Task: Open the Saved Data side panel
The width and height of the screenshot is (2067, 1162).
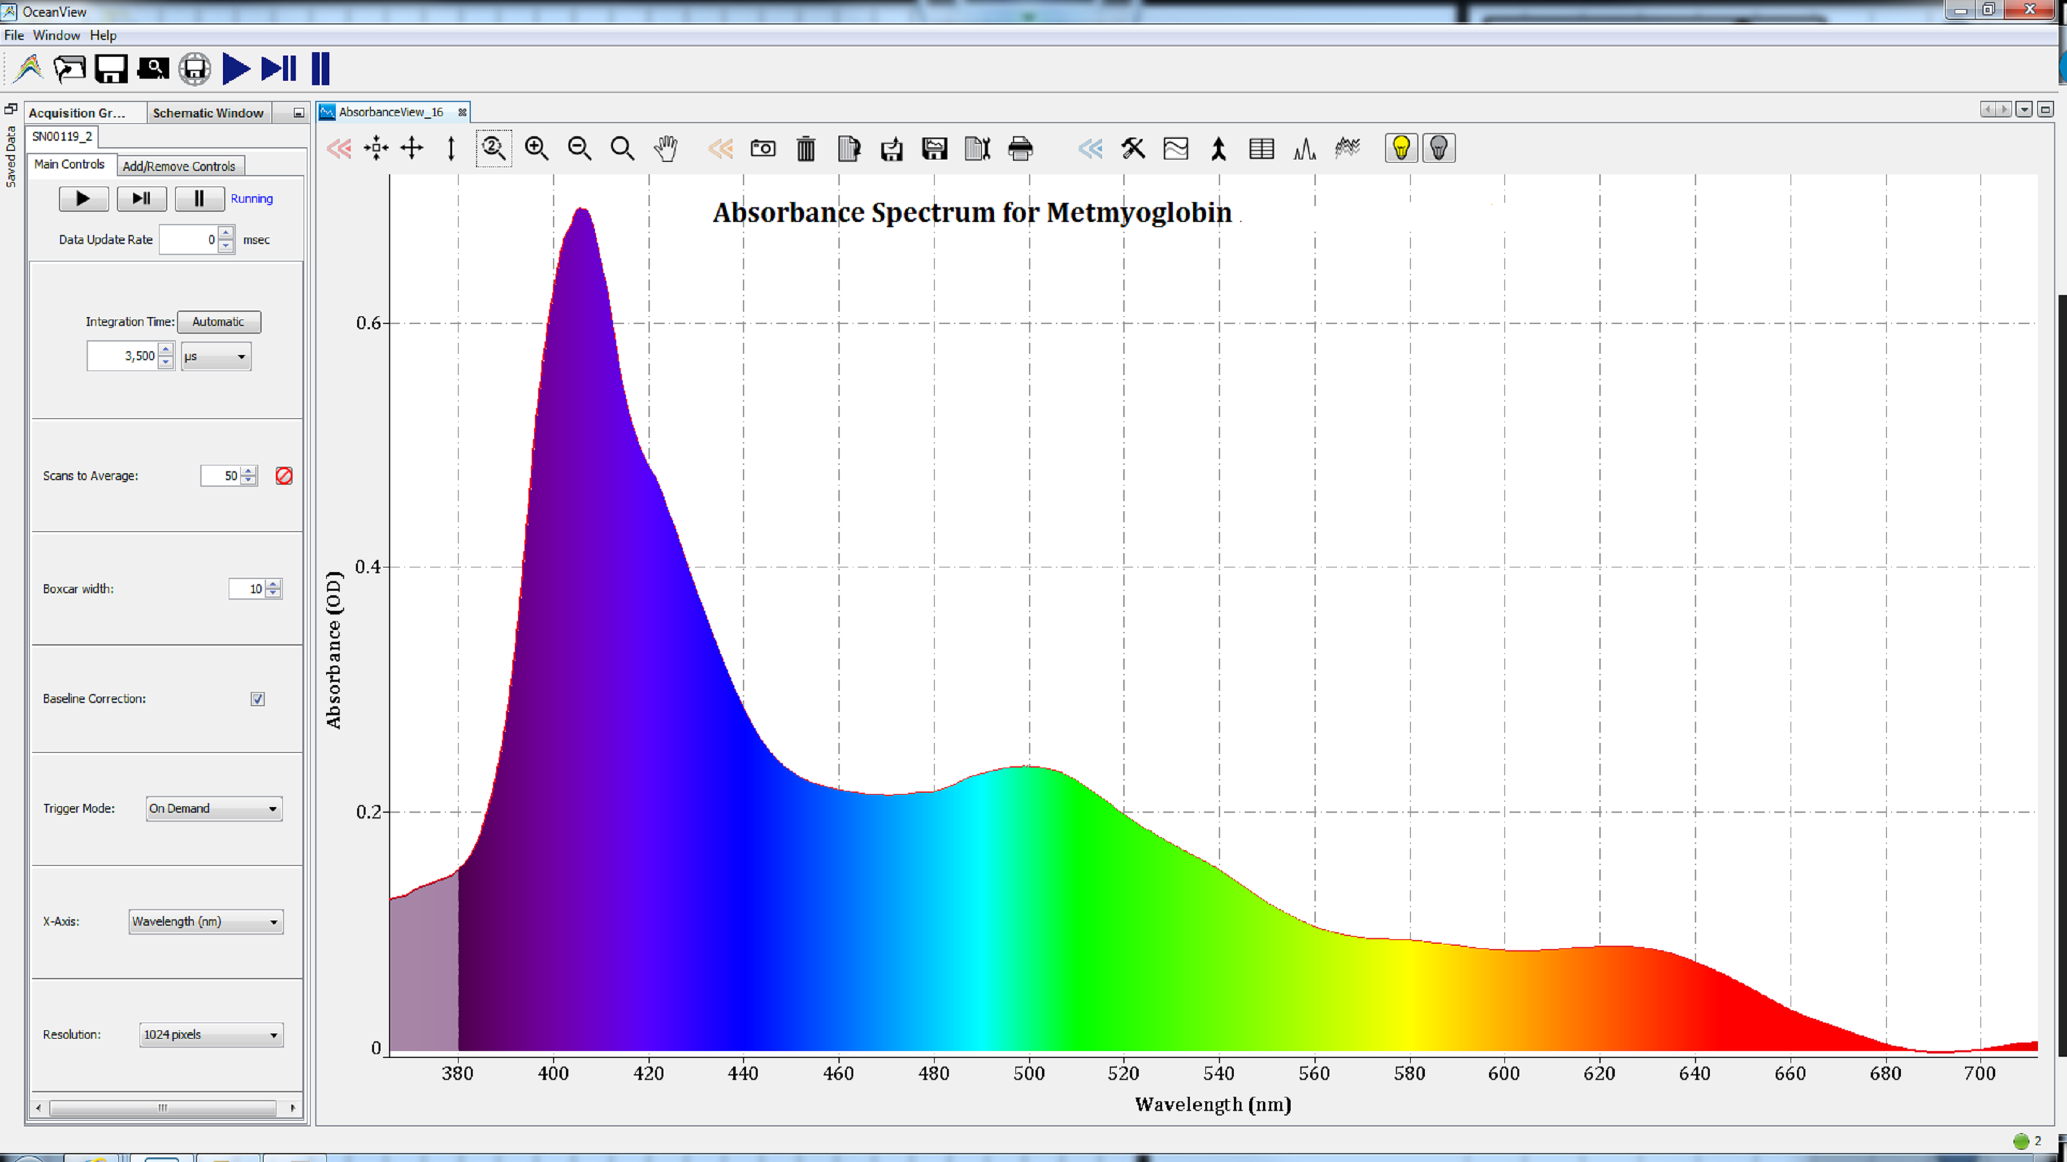Action: pos(10,157)
